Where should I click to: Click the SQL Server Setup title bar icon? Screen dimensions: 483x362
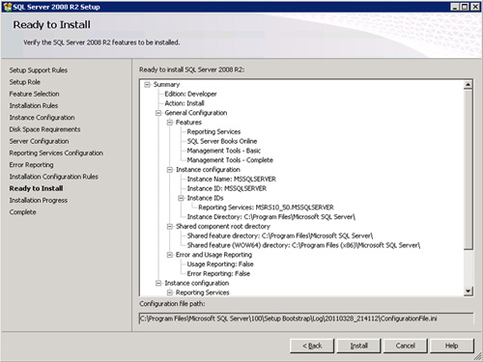point(7,7)
